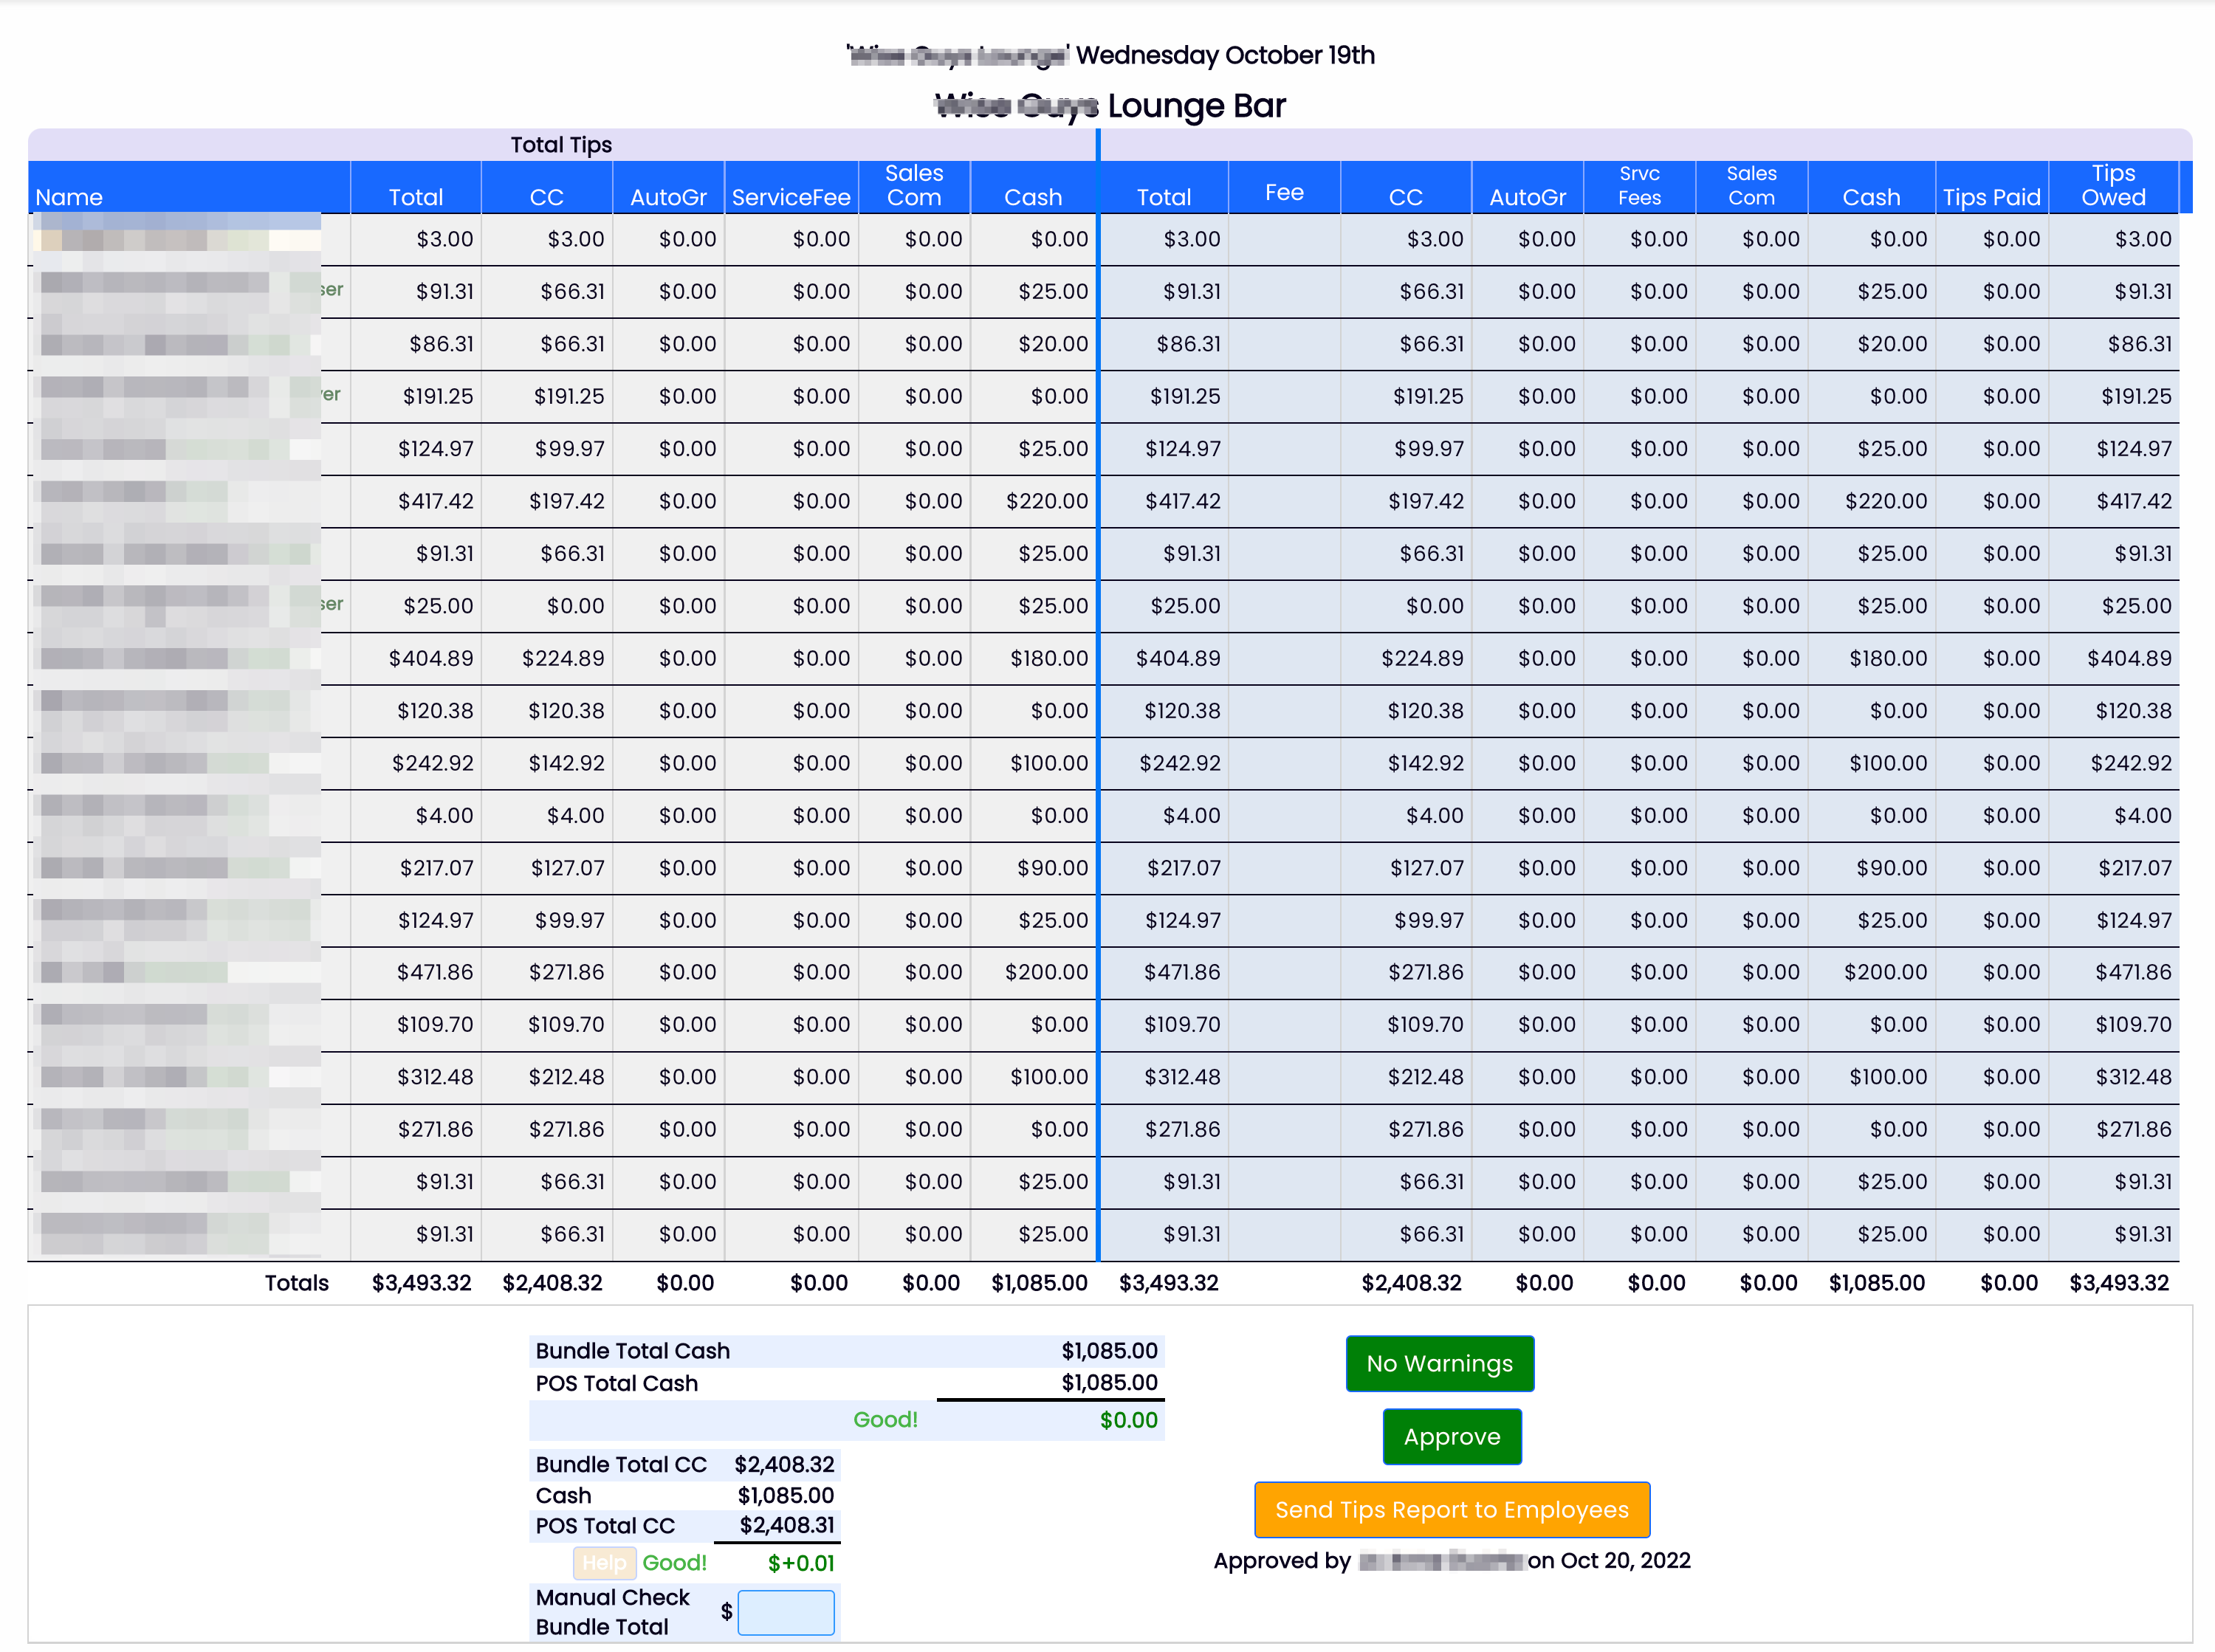Click the green $+0.01 difference

[800, 1563]
